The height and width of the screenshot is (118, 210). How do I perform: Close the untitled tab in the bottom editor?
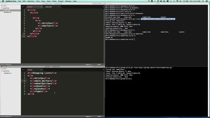pos(41,70)
